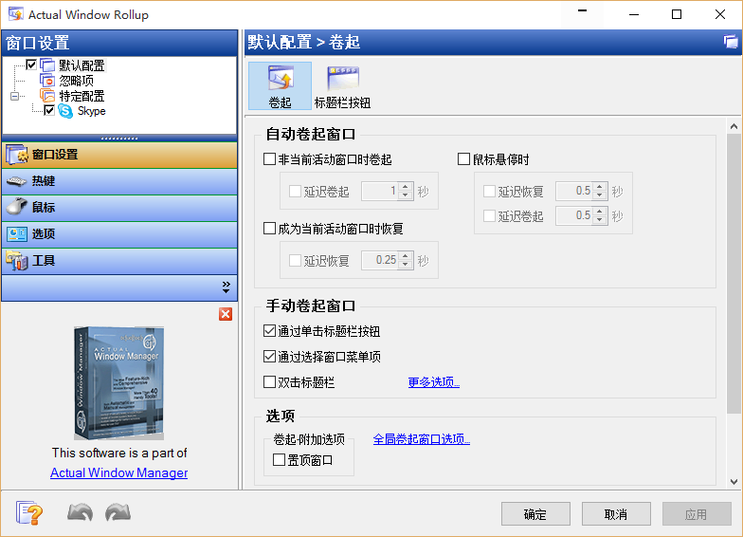This screenshot has height=537, width=743.
Task: Click the undo arrow icon
Action: pyautogui.click(x=80, y=513)
